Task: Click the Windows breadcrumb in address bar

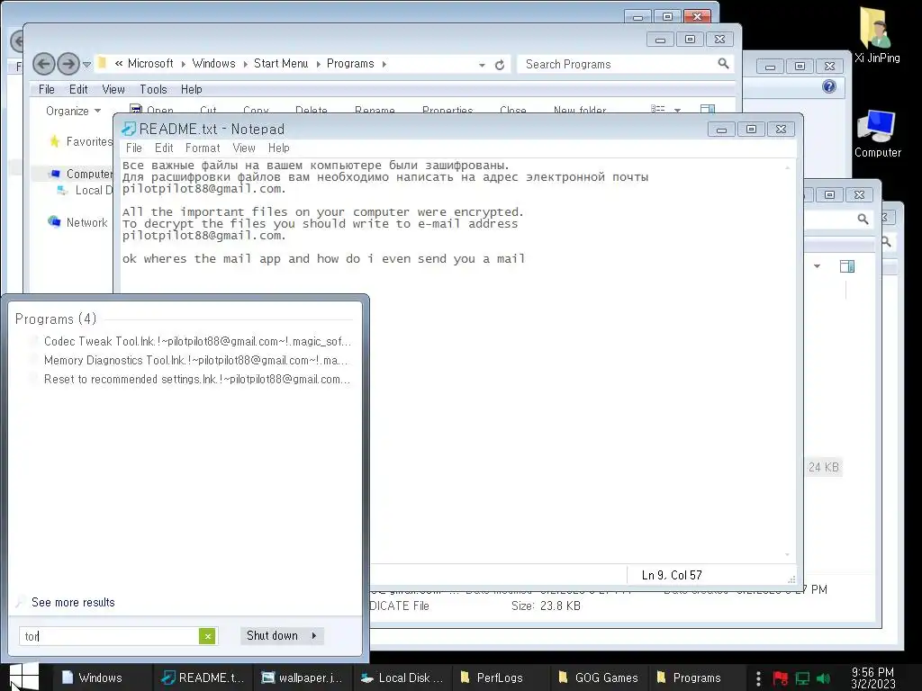Action: pos(213,64)
